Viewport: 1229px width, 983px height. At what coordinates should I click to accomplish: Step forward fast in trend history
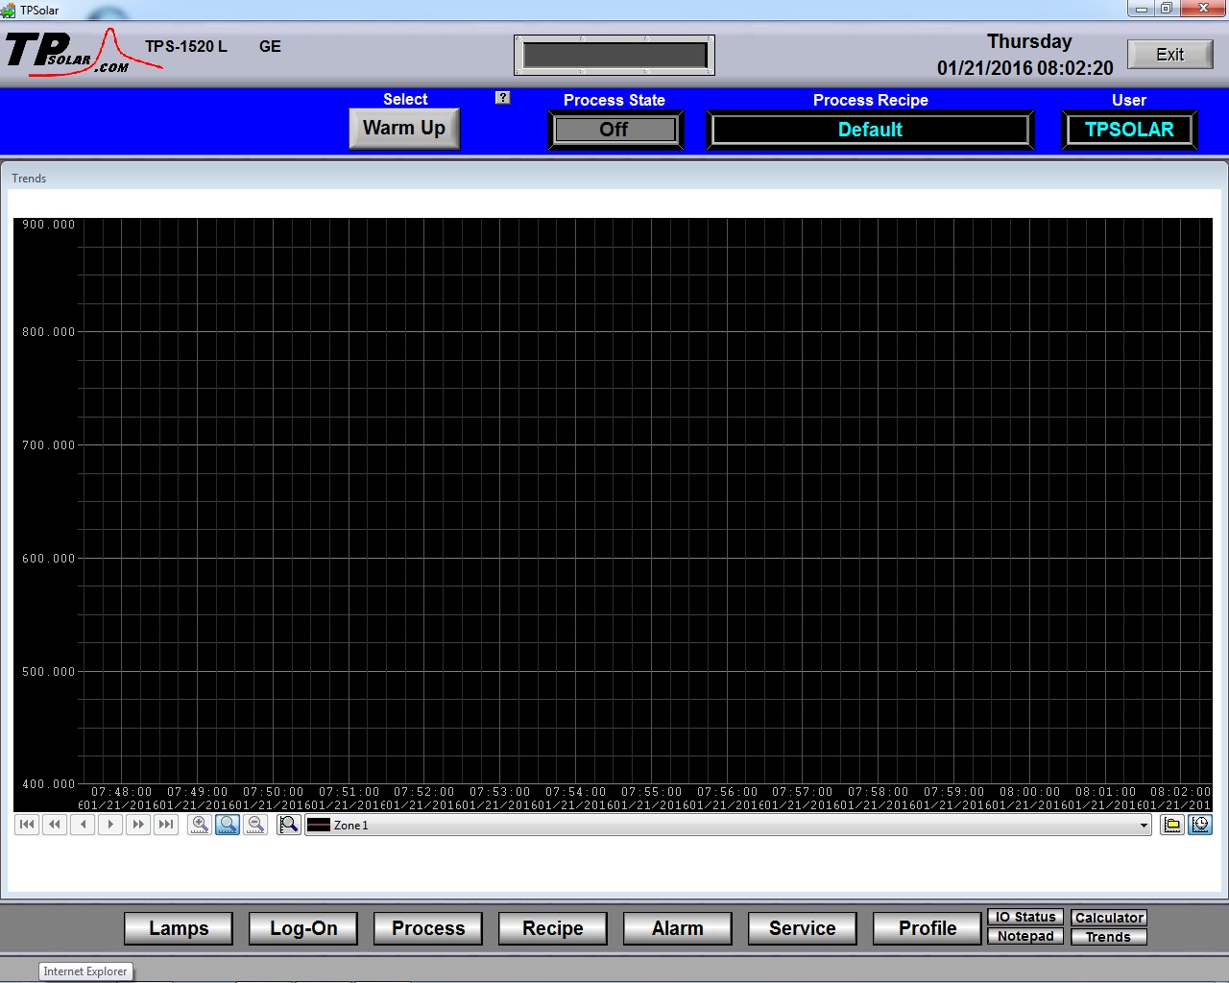[138, 825]
